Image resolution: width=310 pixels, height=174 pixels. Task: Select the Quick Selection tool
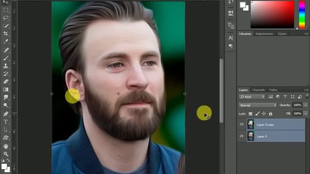pos(6,26)
